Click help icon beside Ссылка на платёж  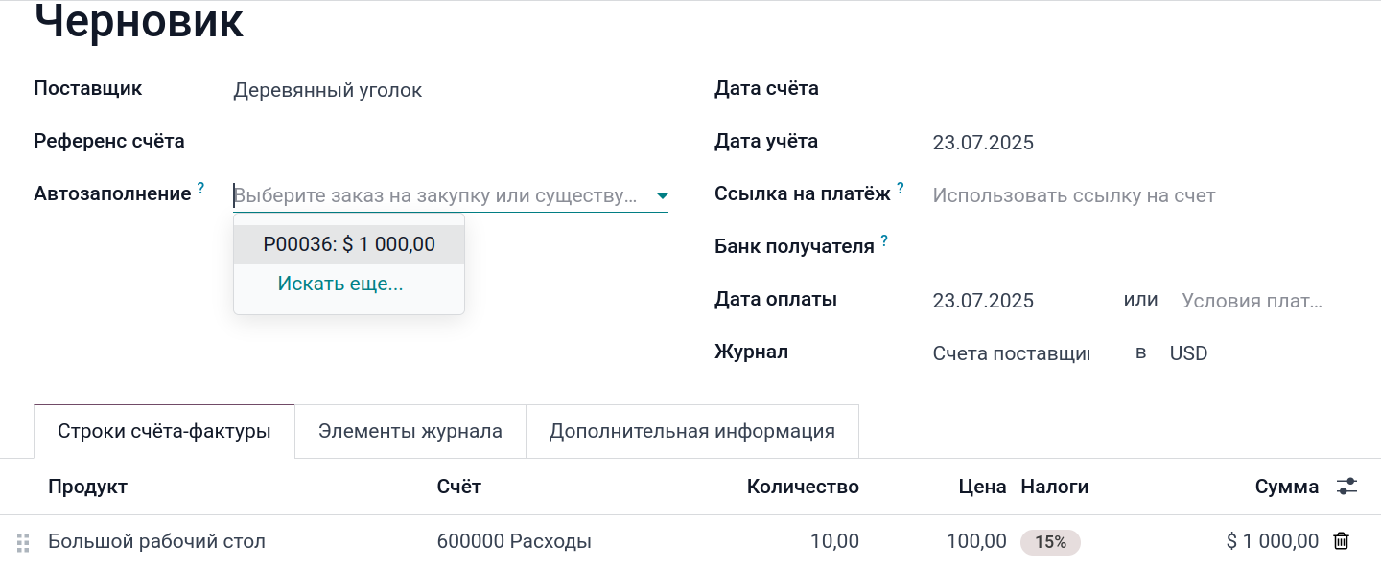click(901, 189)
